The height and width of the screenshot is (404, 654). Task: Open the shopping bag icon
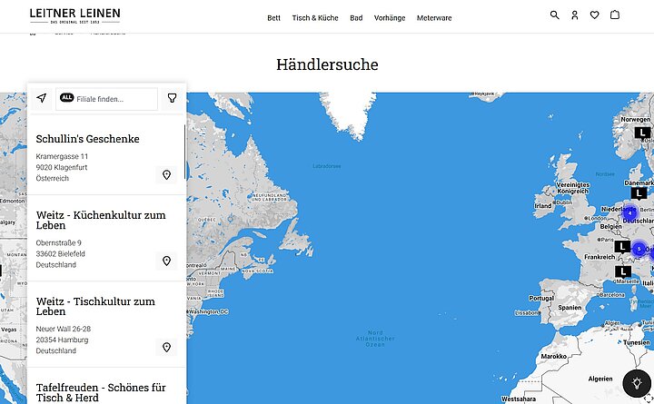(615, 15)
